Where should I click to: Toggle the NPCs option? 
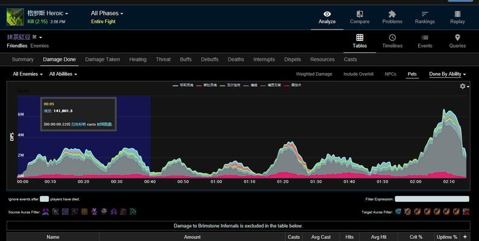390,74
